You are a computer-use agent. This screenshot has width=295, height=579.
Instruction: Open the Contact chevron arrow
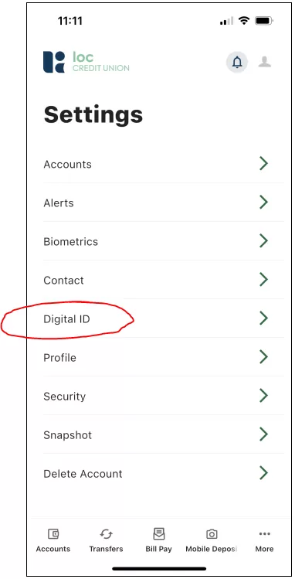[263, 280]
